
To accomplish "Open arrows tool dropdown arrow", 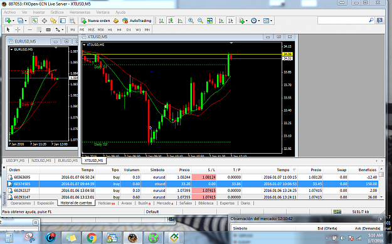I will [x=63, y=29].
